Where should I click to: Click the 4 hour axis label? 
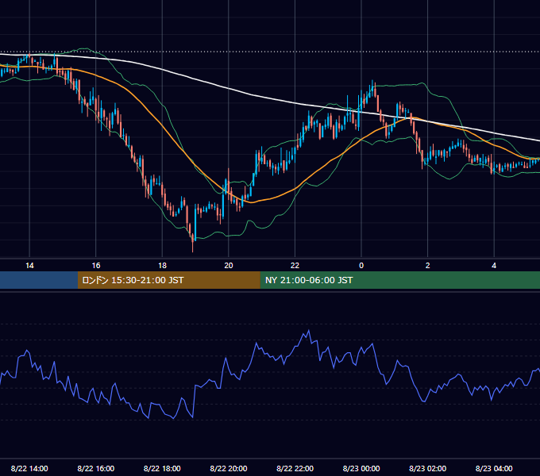[x=494, y=266]
